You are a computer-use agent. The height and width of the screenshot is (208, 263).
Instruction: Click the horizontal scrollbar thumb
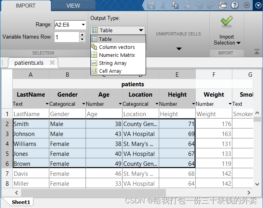(94, 193)
